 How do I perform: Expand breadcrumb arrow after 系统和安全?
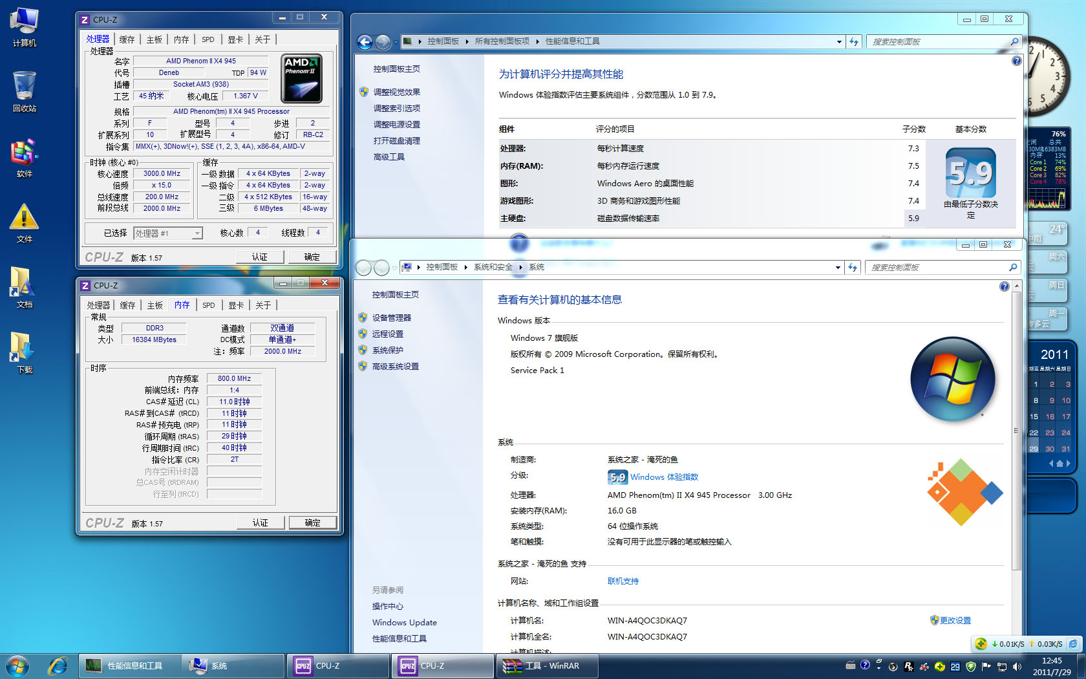pos(520,267)
